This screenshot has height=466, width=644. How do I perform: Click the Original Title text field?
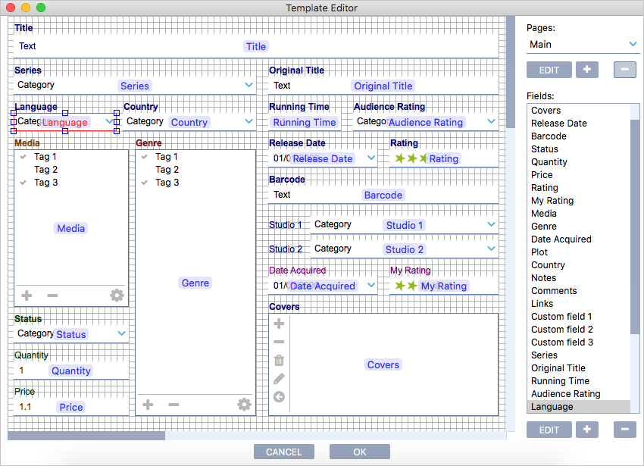click(x=383, y=86)
